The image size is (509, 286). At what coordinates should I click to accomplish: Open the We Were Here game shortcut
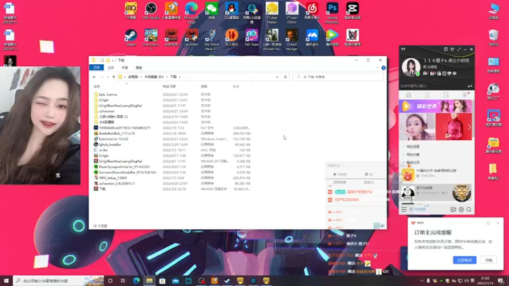(211, 39)
